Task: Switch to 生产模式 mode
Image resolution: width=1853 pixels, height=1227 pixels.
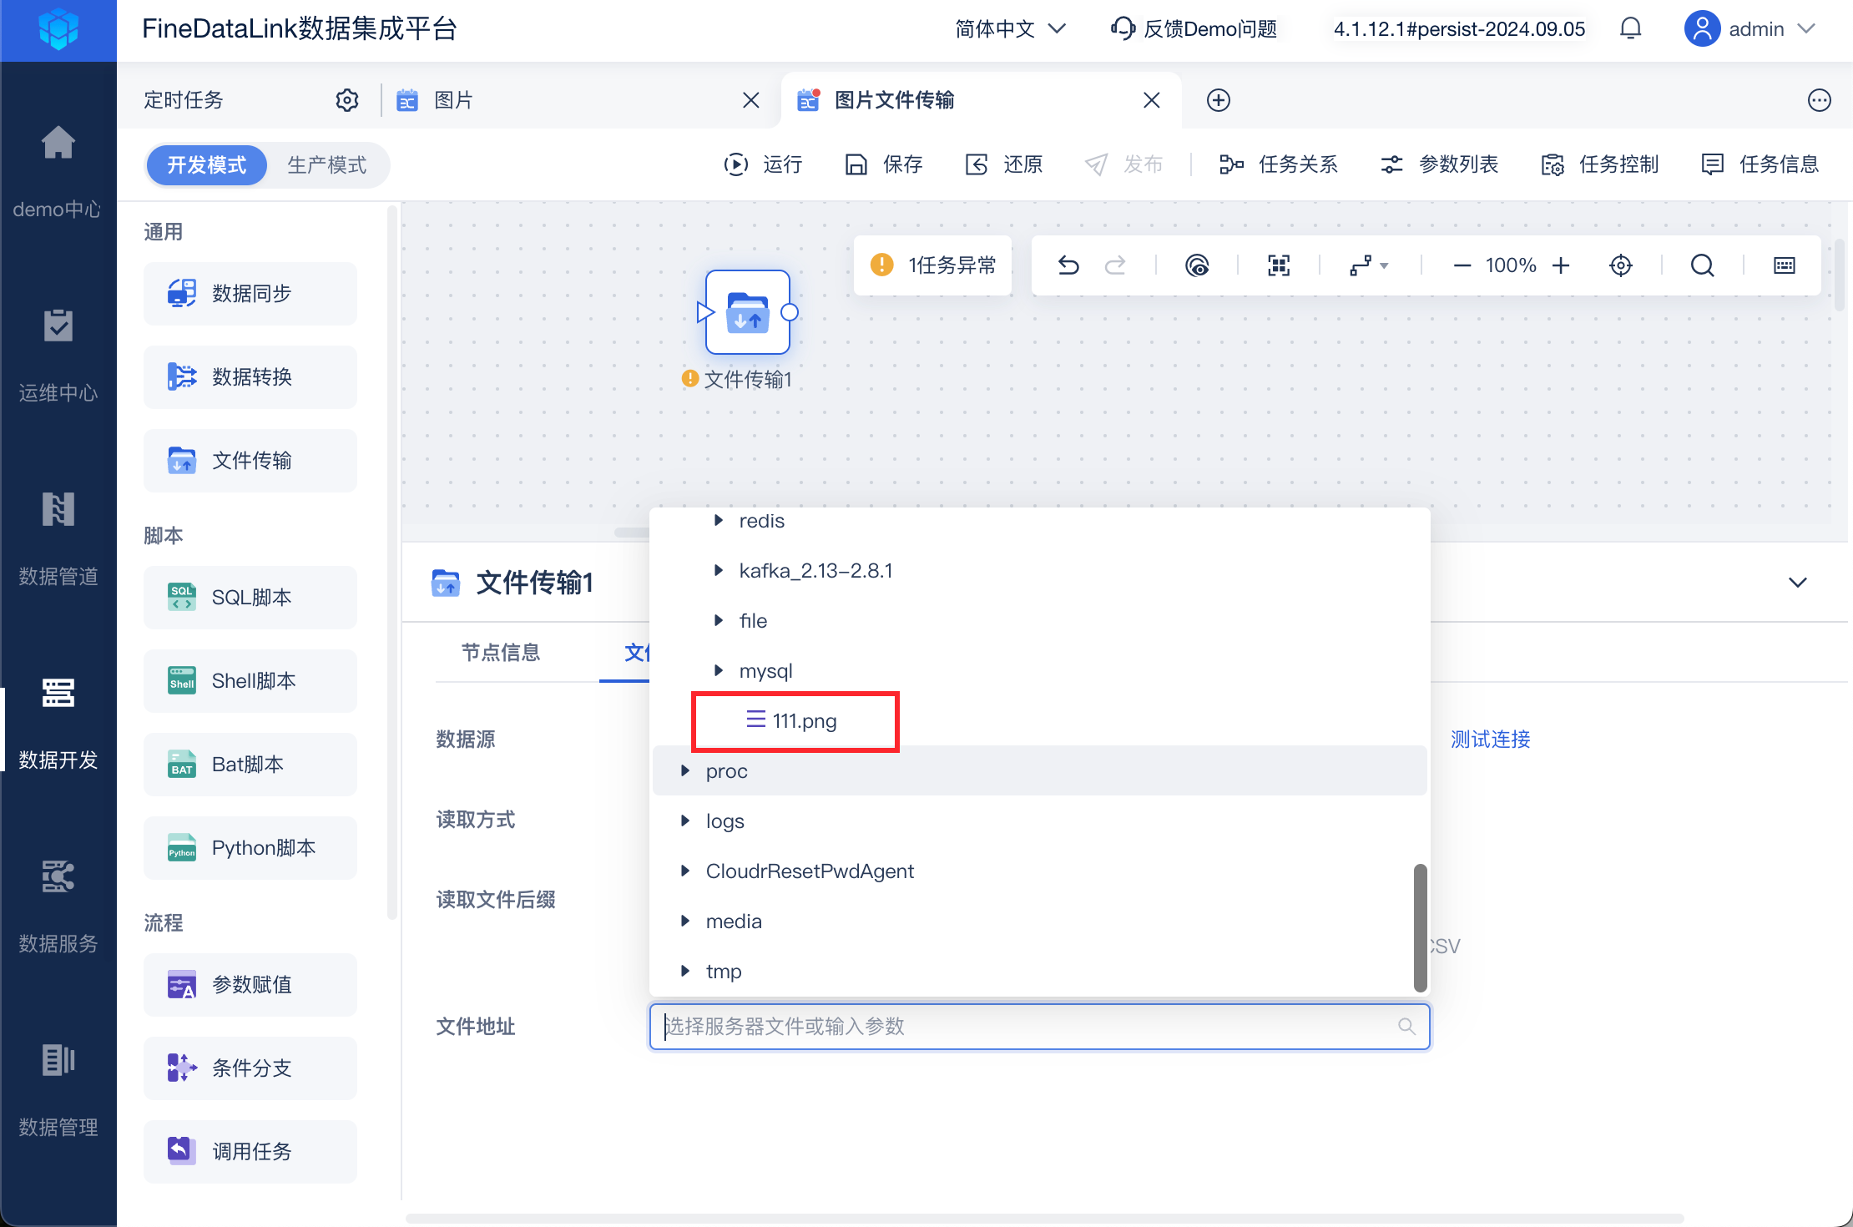Action: coord(326,164)
